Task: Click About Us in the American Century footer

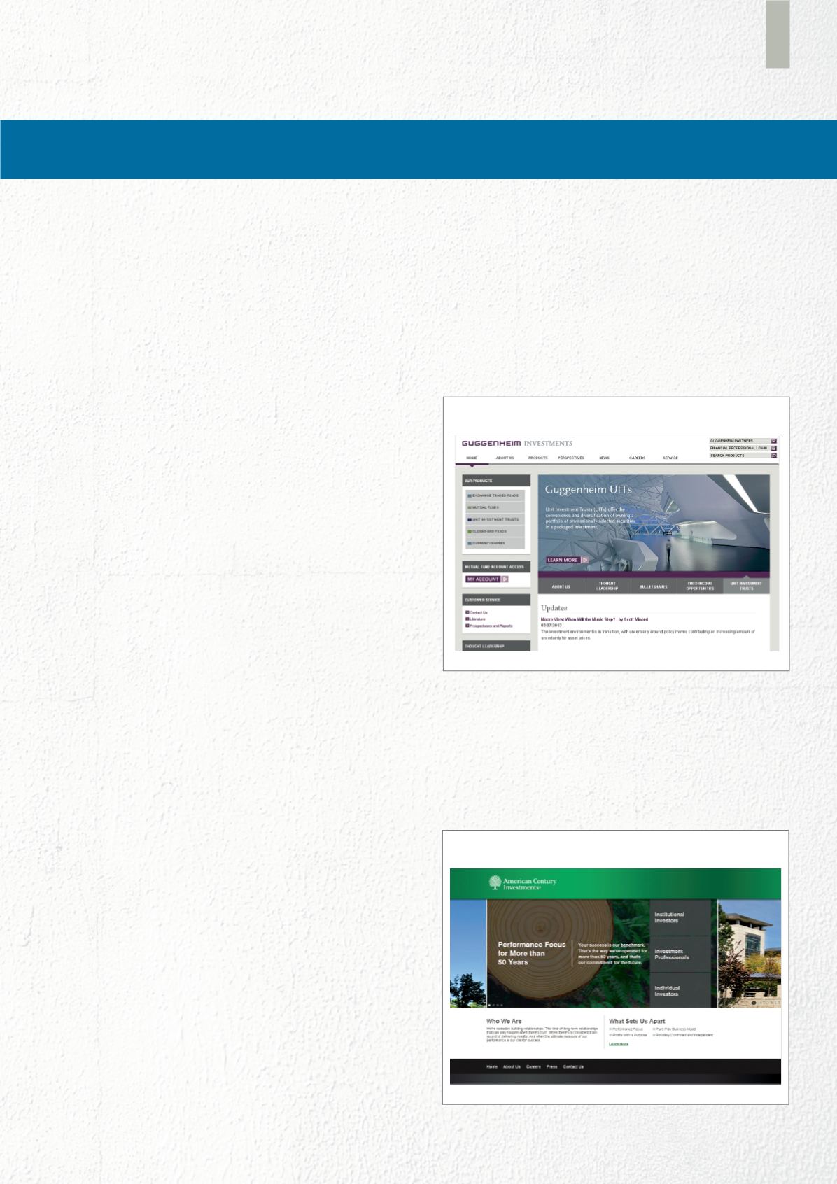Action: 512,1067
